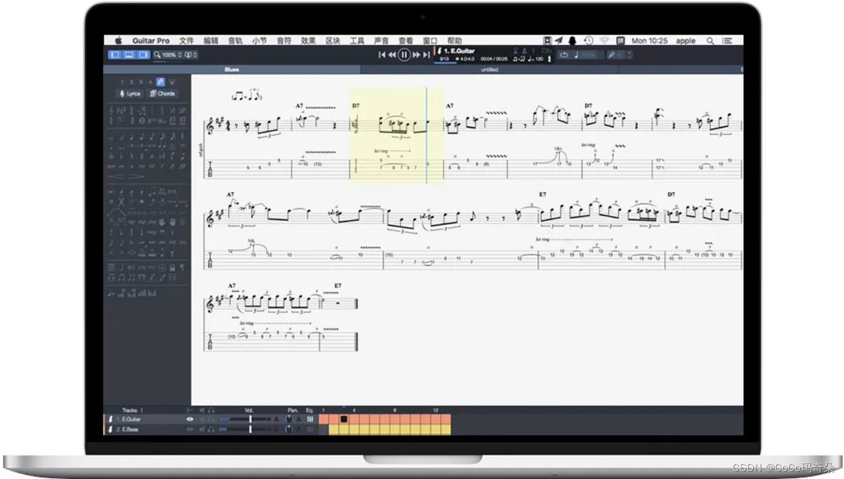Toggle the left panel visibility button
844x479 pixels.
(115, 55)
